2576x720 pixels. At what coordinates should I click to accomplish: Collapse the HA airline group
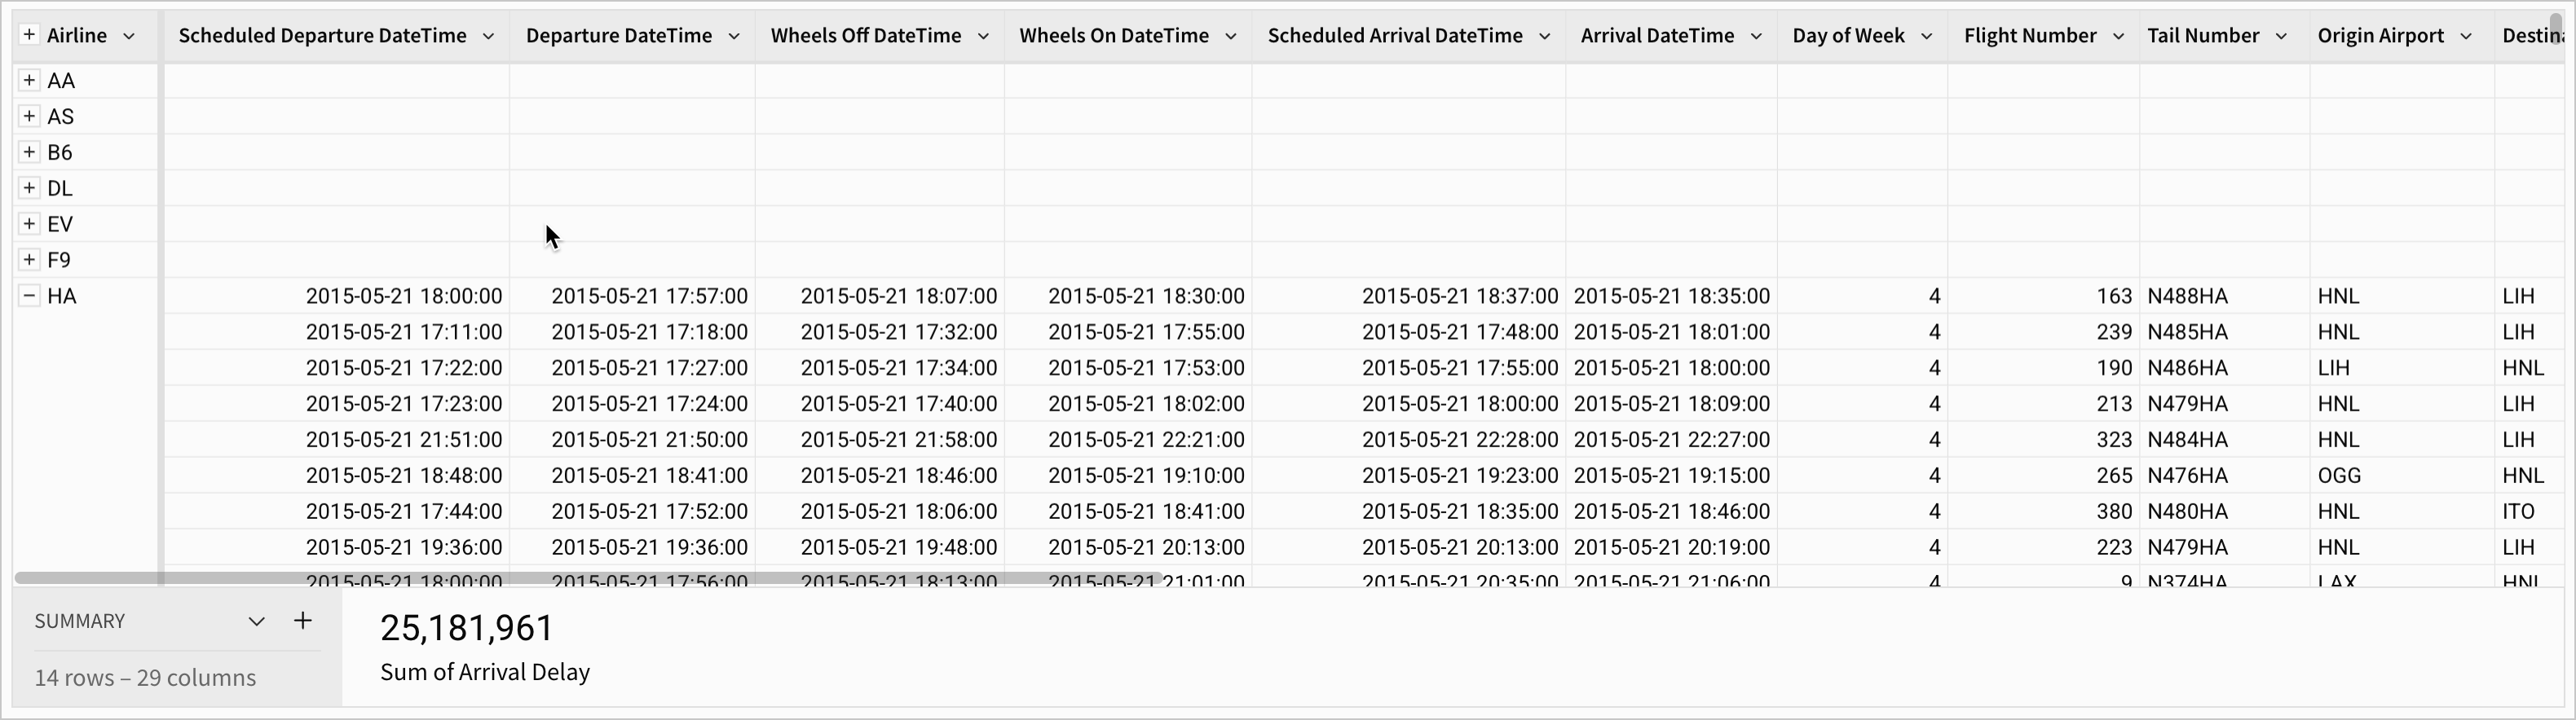pyautogui.click(x=29, y=296)
